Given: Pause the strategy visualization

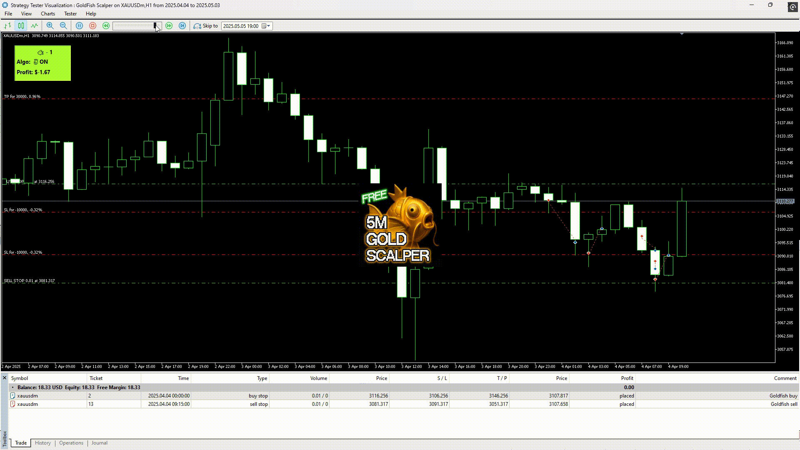Looking at the screenshot, I should [x=79, y=26].
